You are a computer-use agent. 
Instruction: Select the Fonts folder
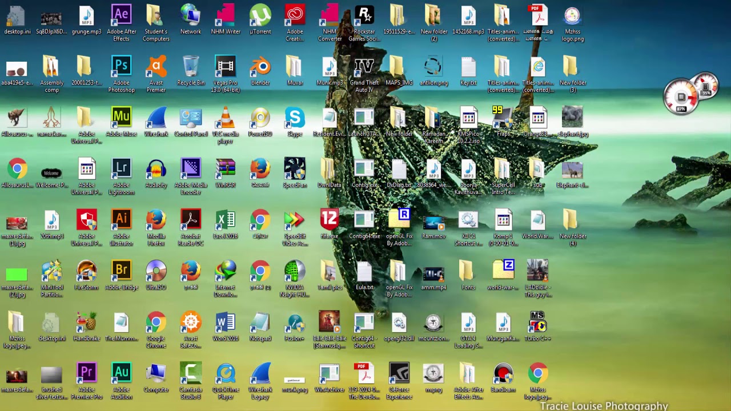tap(468, 275)
